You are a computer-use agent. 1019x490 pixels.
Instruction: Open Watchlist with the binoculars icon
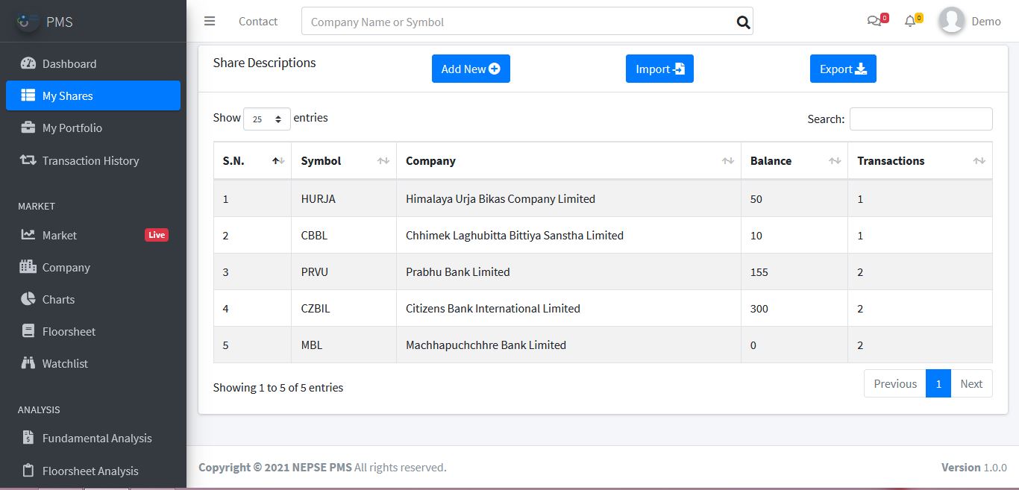pos(65,364)
